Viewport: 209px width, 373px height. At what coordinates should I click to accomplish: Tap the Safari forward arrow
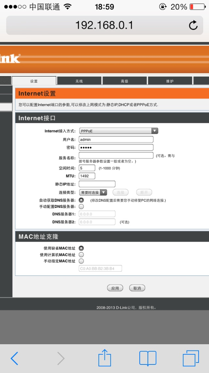coord(61,358)
